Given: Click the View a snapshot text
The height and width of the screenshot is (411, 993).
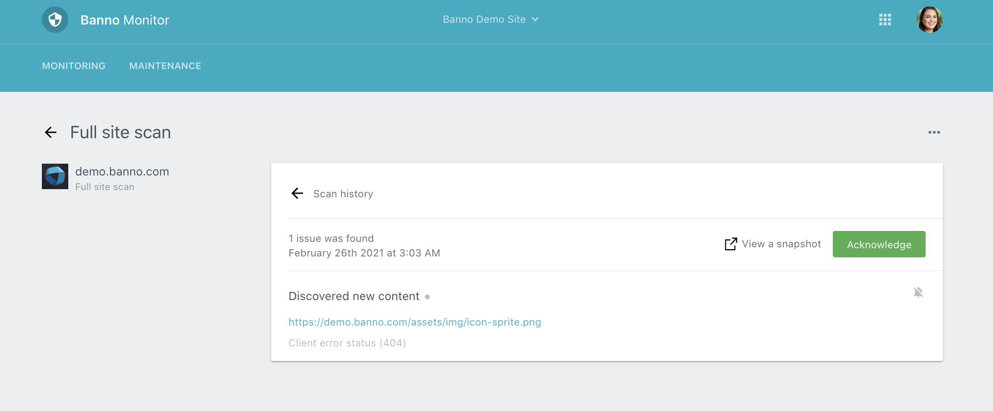Looking at the screenshot, I should (x=781, y=244).
